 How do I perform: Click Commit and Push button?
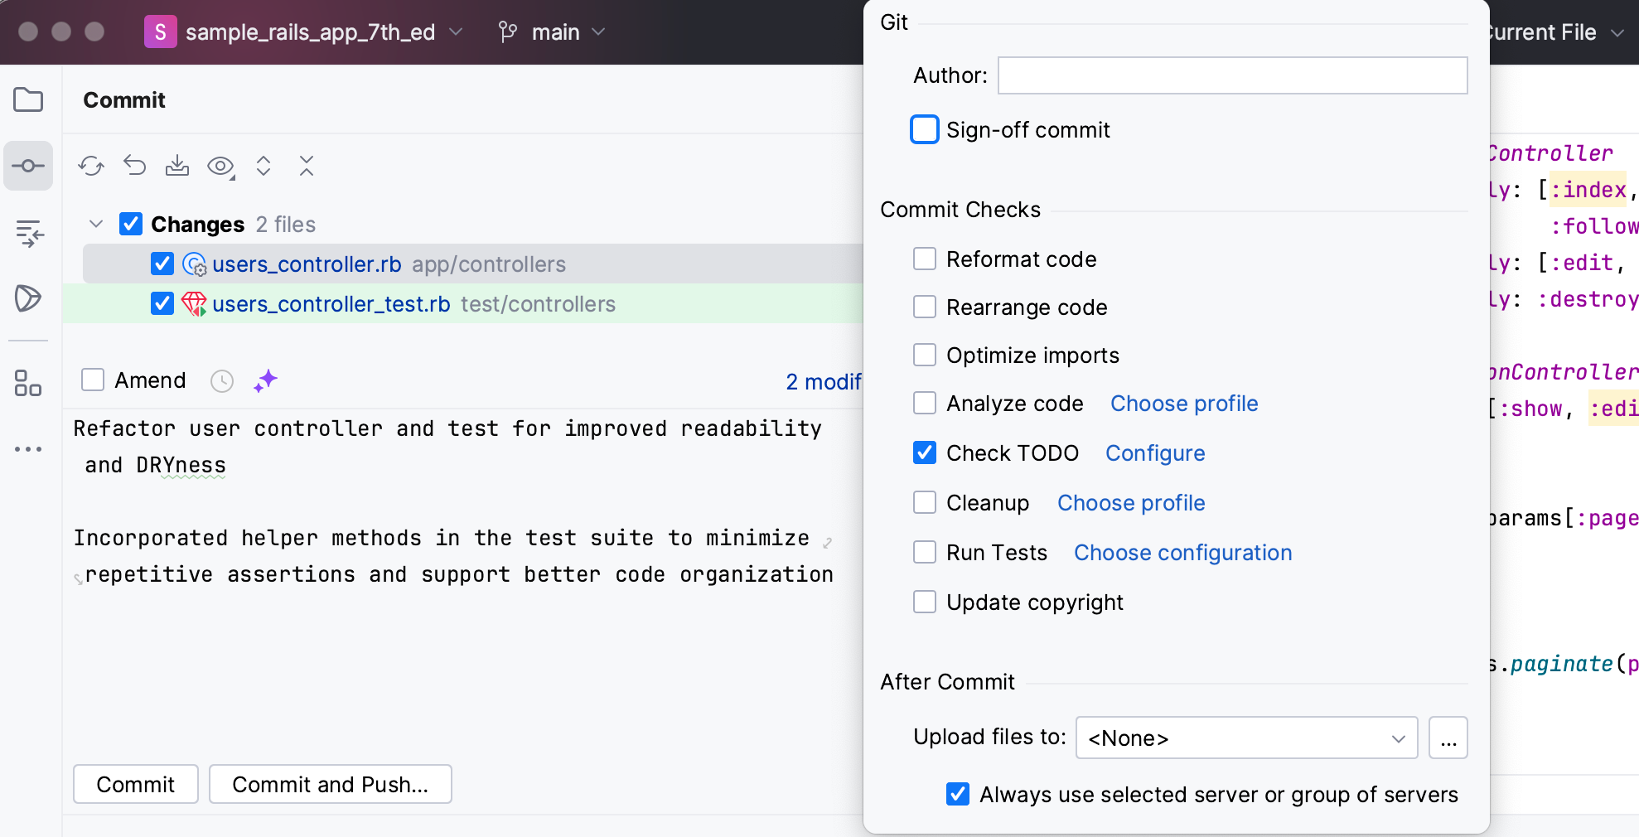pyautogui.click(x=330, y=784)
